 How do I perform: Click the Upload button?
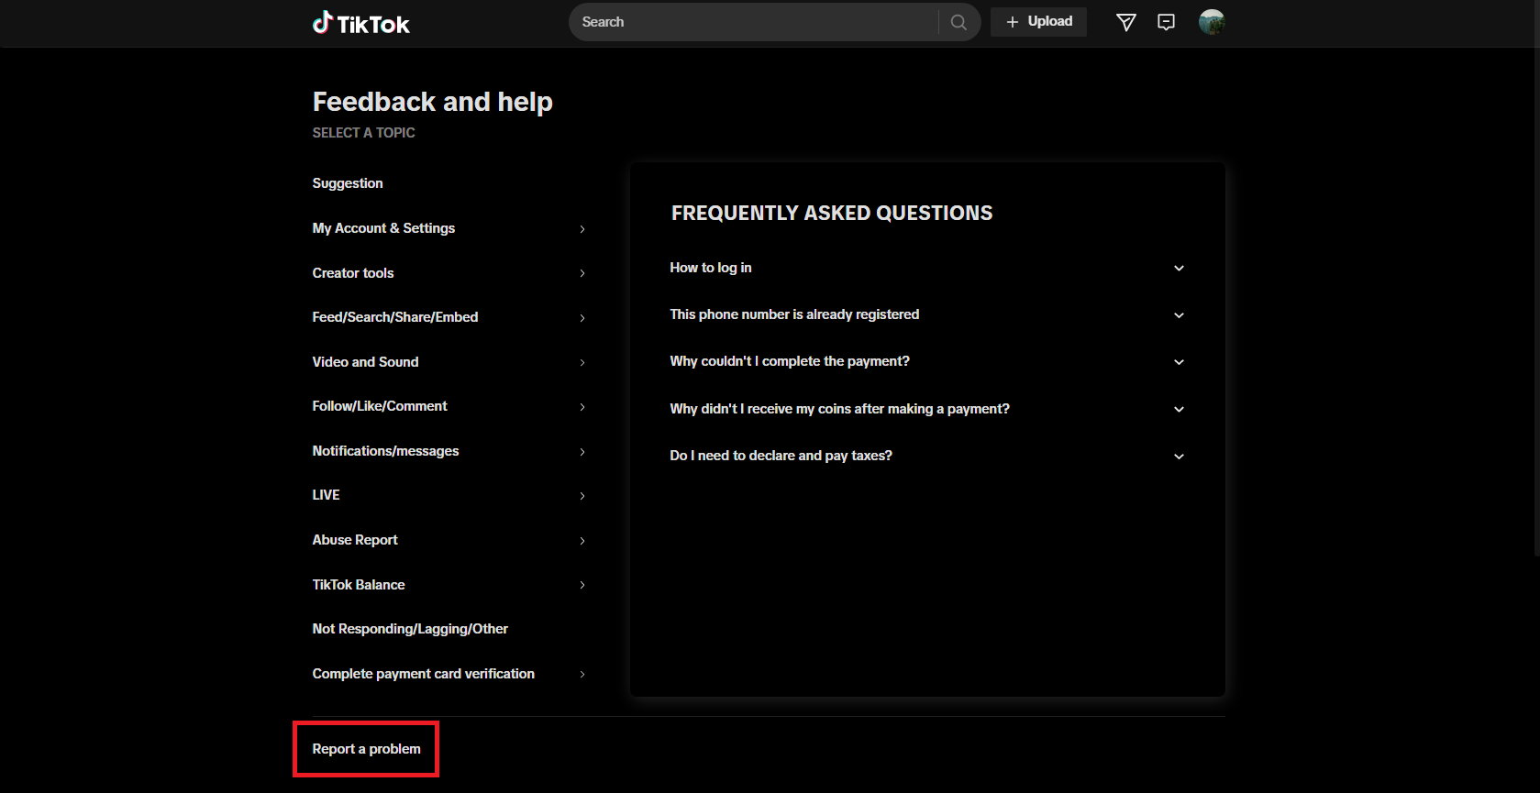[x=1038, y=22]
